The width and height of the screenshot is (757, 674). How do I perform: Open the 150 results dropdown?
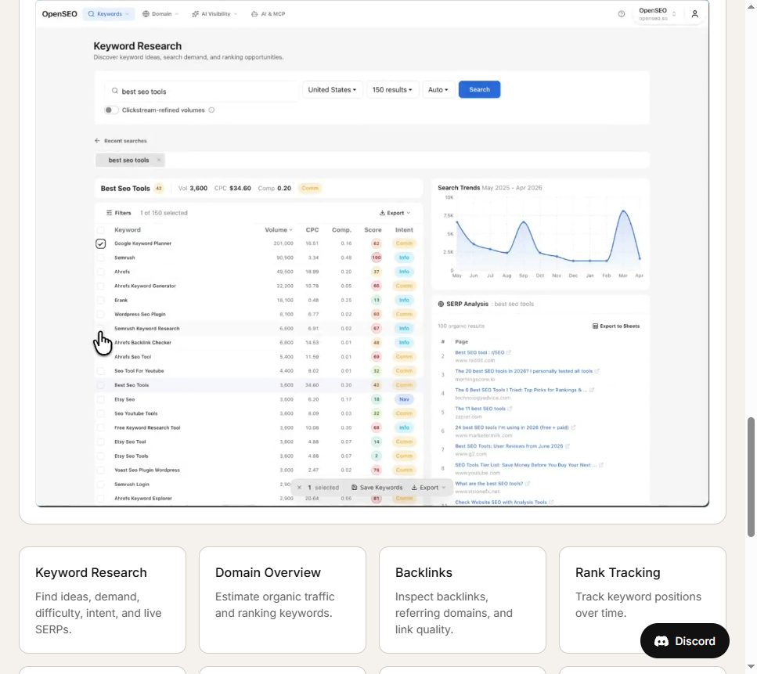(392, 90)
